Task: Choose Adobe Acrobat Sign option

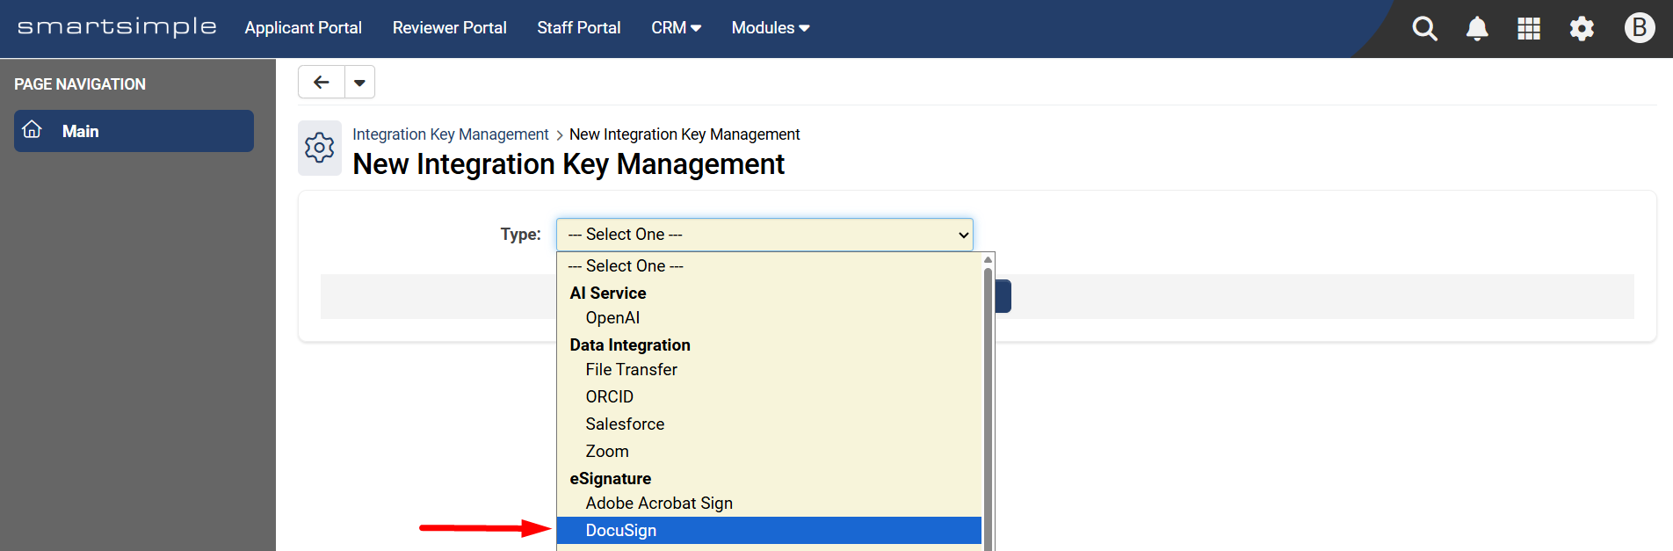Action: pyautogui.click(x=769, y=504)
